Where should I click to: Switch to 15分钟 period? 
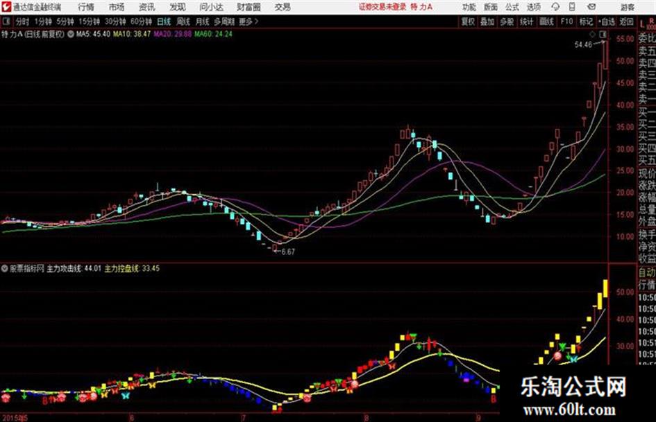[90, 21]
